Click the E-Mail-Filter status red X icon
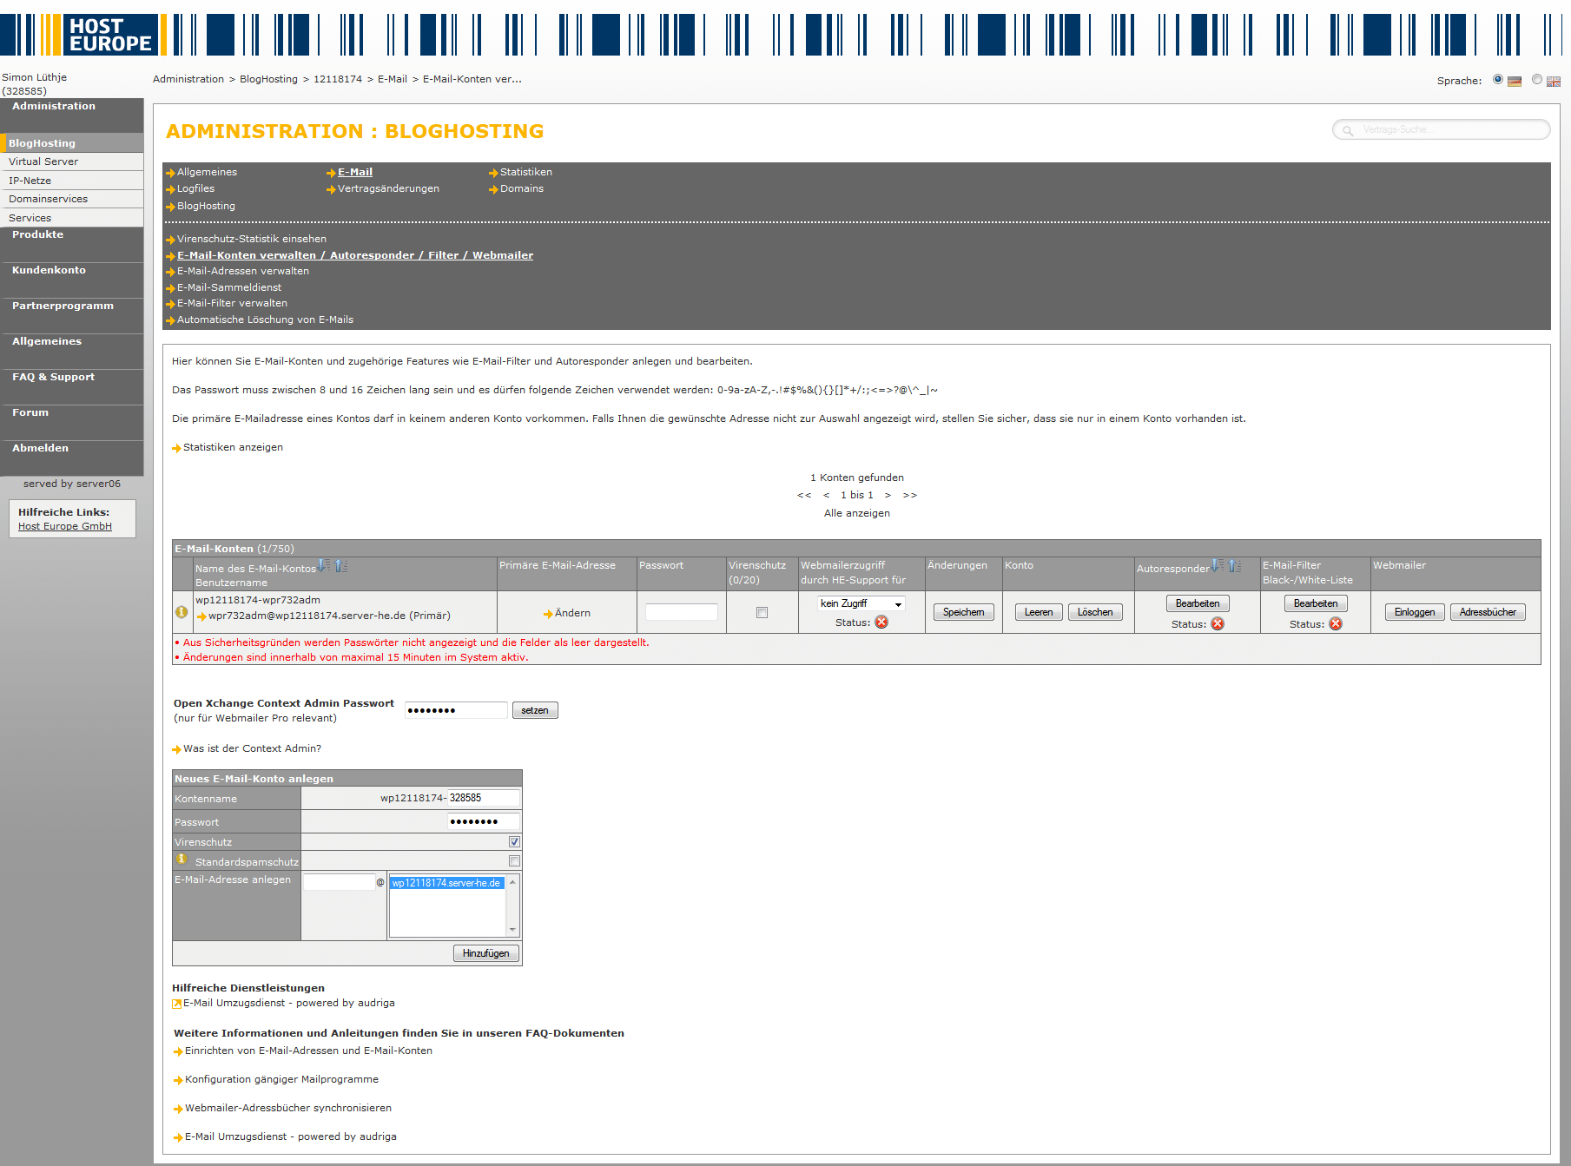The width and height of the screenshot is (1571, 1166). pyautogui.click(x=1336, y=624)
